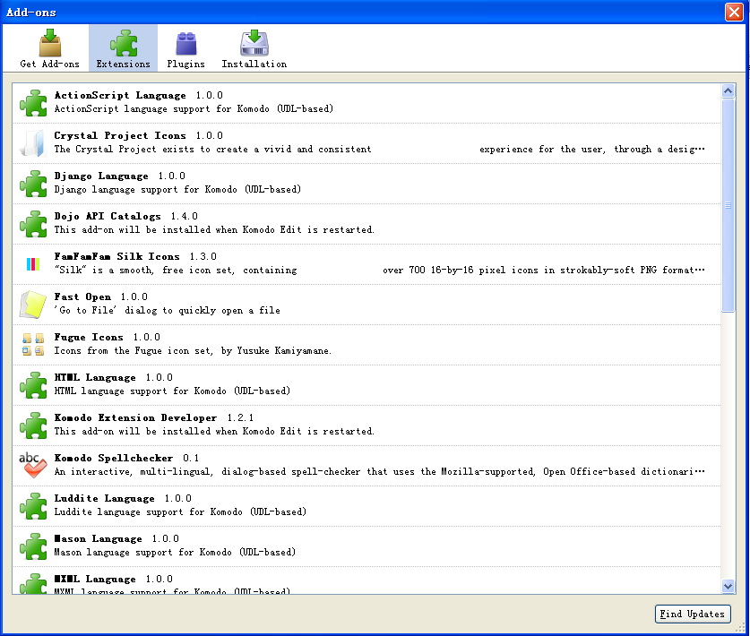Click the Find Updates button

click(x=693, y=615)
